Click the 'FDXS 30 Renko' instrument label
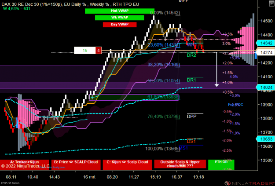Image resolution: width=275 pixels, height=186 pixels. click(10, 183)
